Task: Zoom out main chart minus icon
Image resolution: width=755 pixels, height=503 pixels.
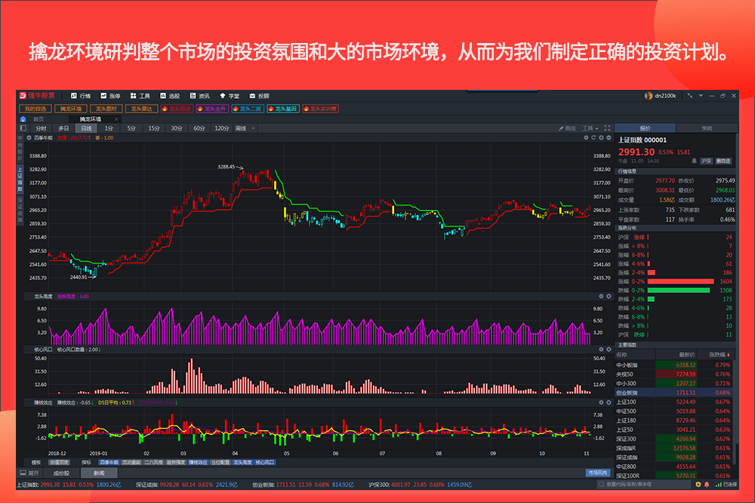Action: coord(609,137)
